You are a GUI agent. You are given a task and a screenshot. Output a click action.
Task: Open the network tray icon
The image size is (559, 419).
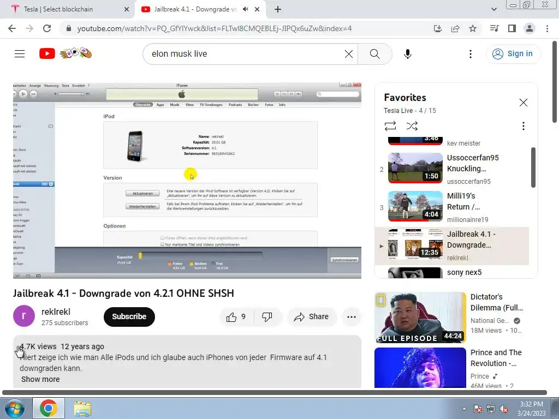491,409
